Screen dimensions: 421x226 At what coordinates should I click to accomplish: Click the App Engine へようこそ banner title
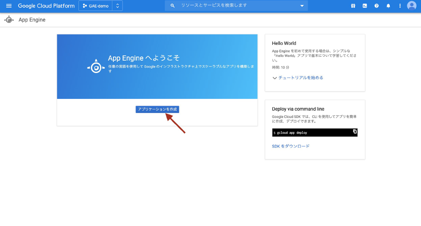pos(144,58)
